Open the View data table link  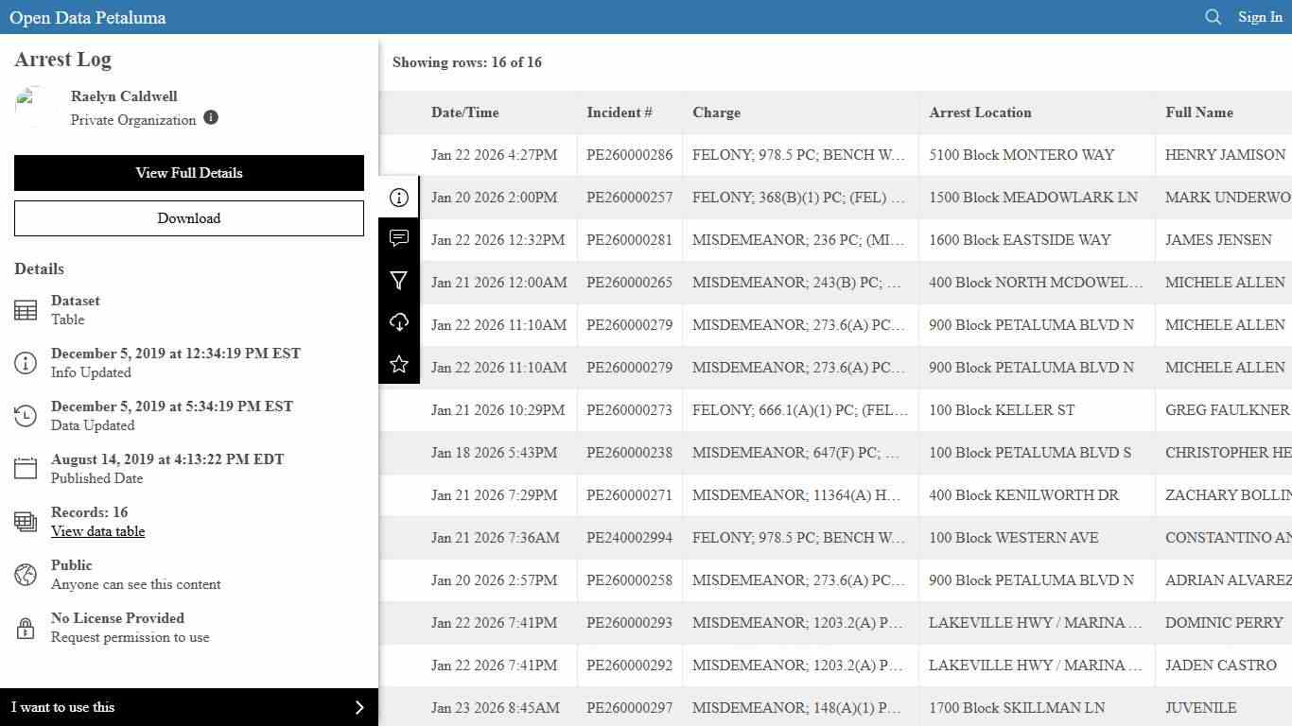pyautogui.click(x=98, y=531)
